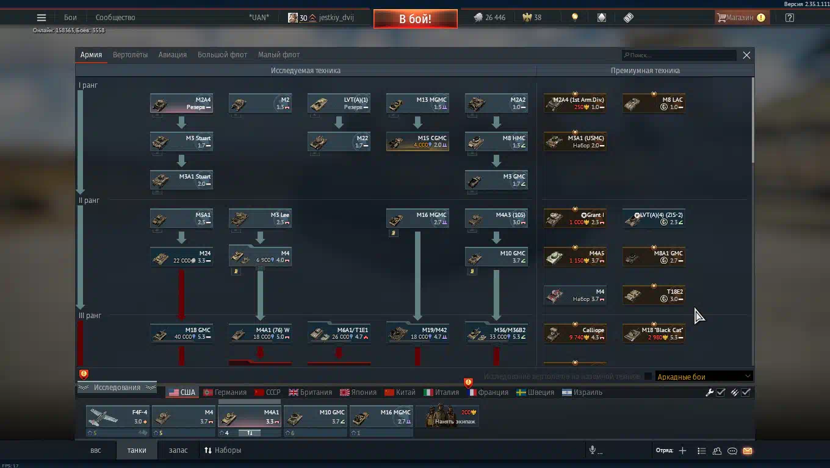Switch to the Авиация tab

173,55
